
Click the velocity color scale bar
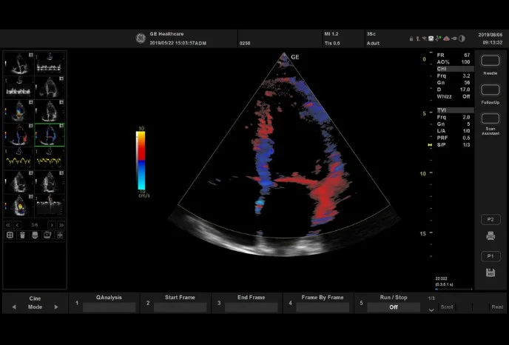(x=141, y=161)
